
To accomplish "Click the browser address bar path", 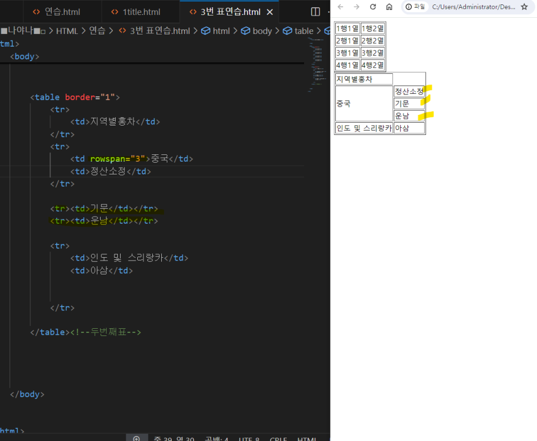I will click(x=473, y=7).
